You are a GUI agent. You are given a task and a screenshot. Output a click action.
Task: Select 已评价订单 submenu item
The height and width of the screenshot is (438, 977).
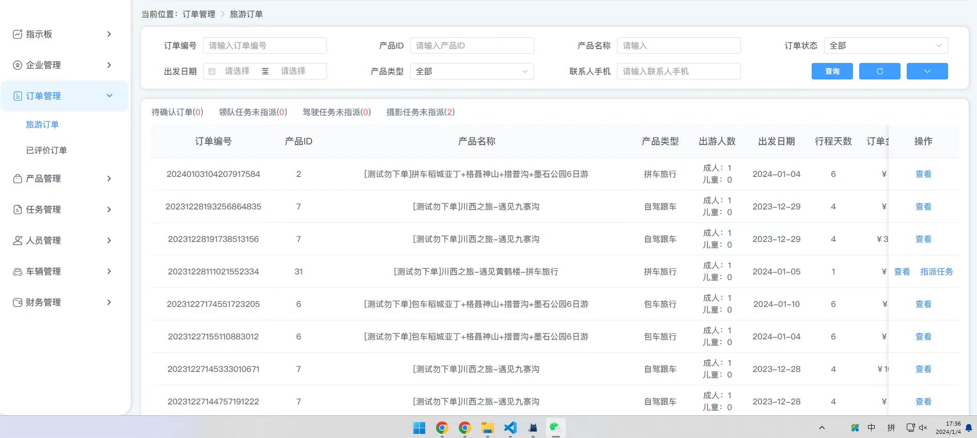click(x=46, y=150)
